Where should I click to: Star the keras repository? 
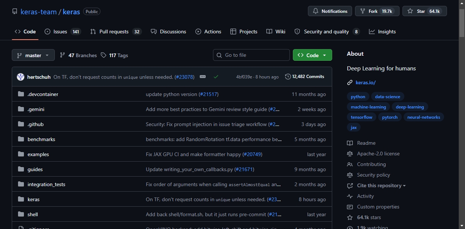pos(425,11)
